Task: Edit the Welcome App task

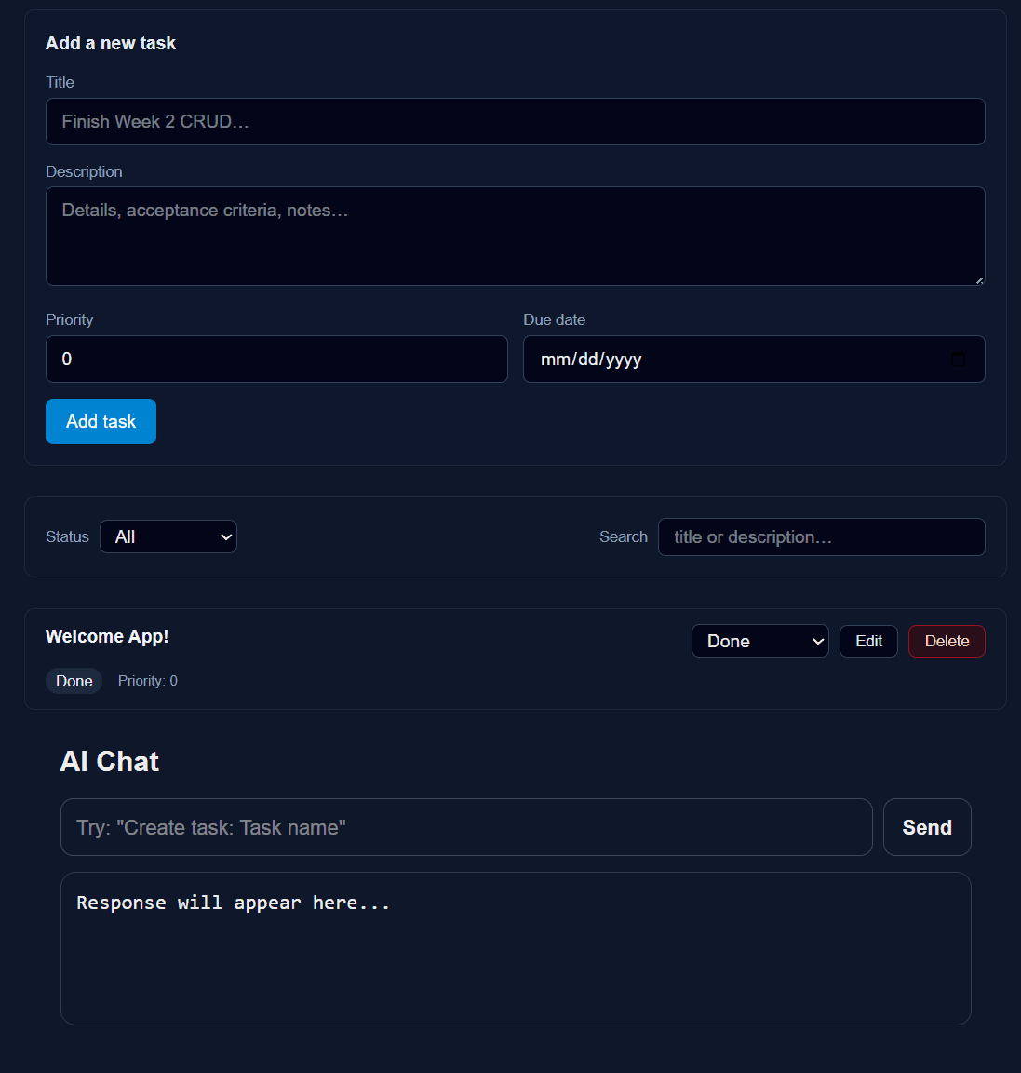Action: [x=867, y=641]
